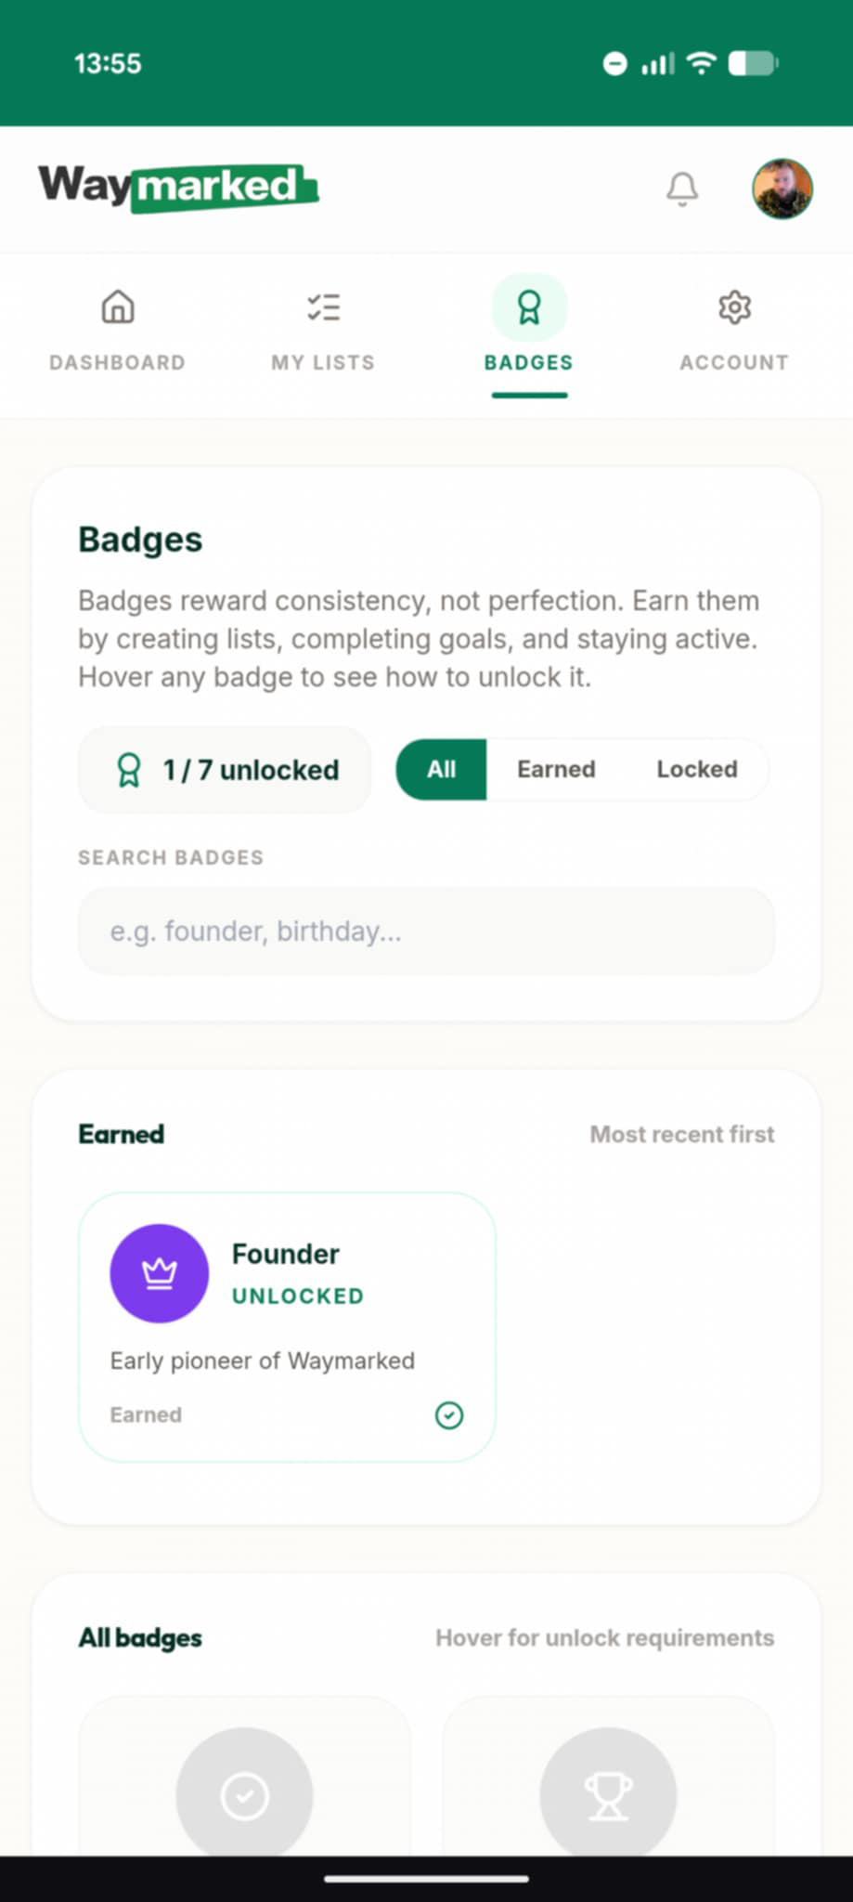Click the Badges ribbon icon
This screenshot has height=1902, width=853.
528,306
